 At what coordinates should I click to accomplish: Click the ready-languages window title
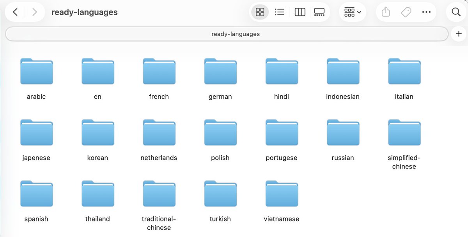pyautogui.click(x=85, y=12)
